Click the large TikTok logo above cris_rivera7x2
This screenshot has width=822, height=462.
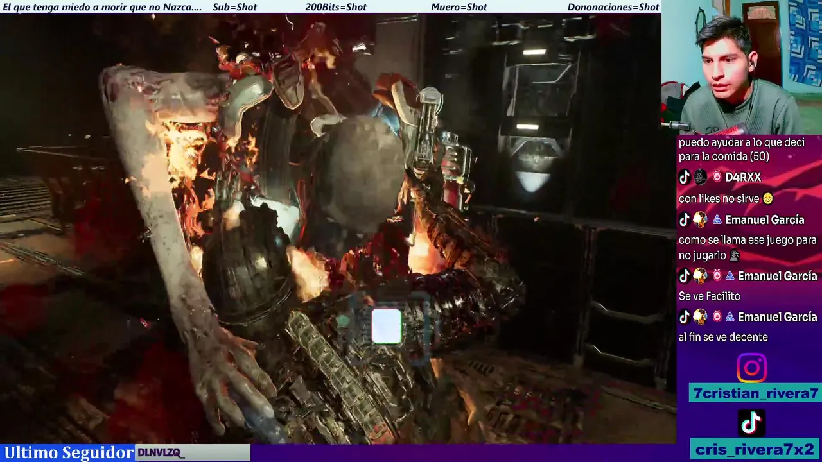coord(751,423)
